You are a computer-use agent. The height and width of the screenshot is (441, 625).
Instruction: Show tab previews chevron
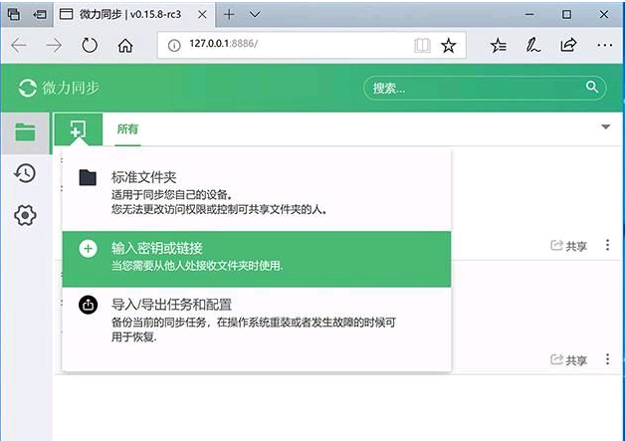(255, 15)
